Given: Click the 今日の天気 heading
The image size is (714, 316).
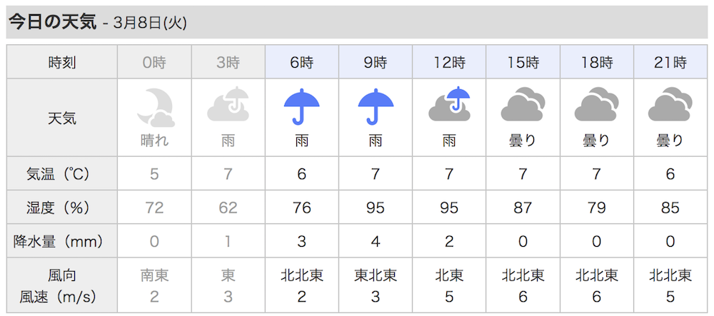Looking at the screenshot, I should (53, 22).
